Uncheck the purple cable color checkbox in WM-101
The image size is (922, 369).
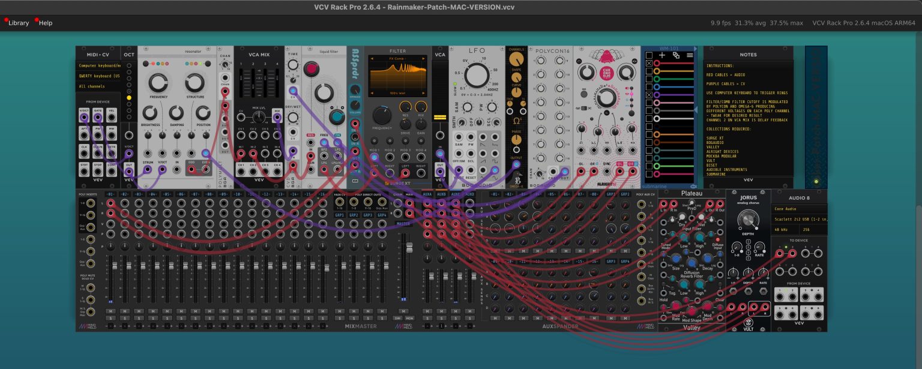coord(649,95)
